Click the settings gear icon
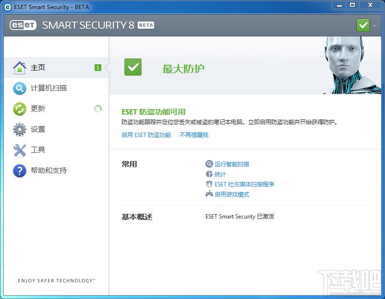The image size is (385, 299). tap(20, 129)
